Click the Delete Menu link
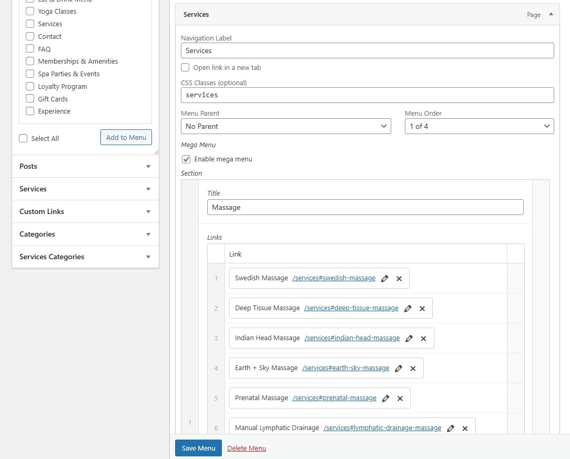Screen dimensions: 570x459 point(247,448)
